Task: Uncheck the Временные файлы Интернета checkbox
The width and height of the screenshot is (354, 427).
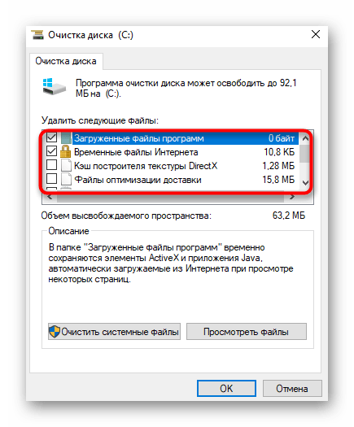Action: point(51,150)
